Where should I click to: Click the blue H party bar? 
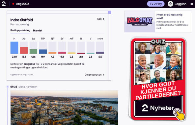coord(14,48)
